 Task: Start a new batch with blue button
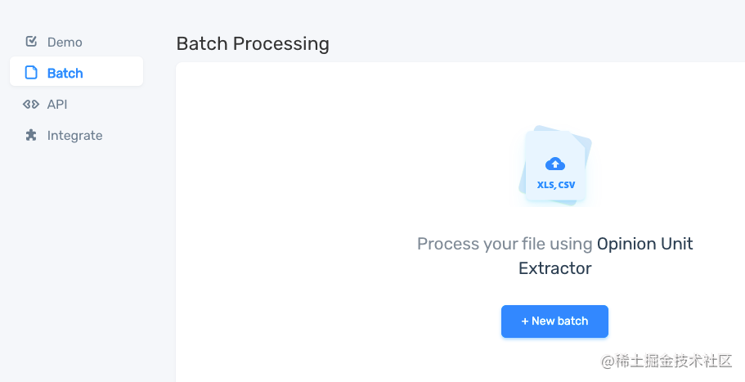pos(554,321)
